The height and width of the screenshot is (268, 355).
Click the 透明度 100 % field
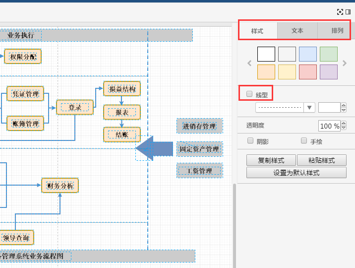point(329,126)
